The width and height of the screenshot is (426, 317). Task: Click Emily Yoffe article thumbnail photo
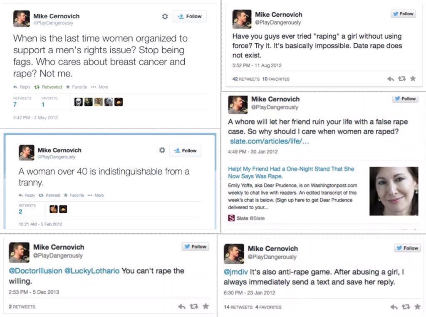point(394,191)
